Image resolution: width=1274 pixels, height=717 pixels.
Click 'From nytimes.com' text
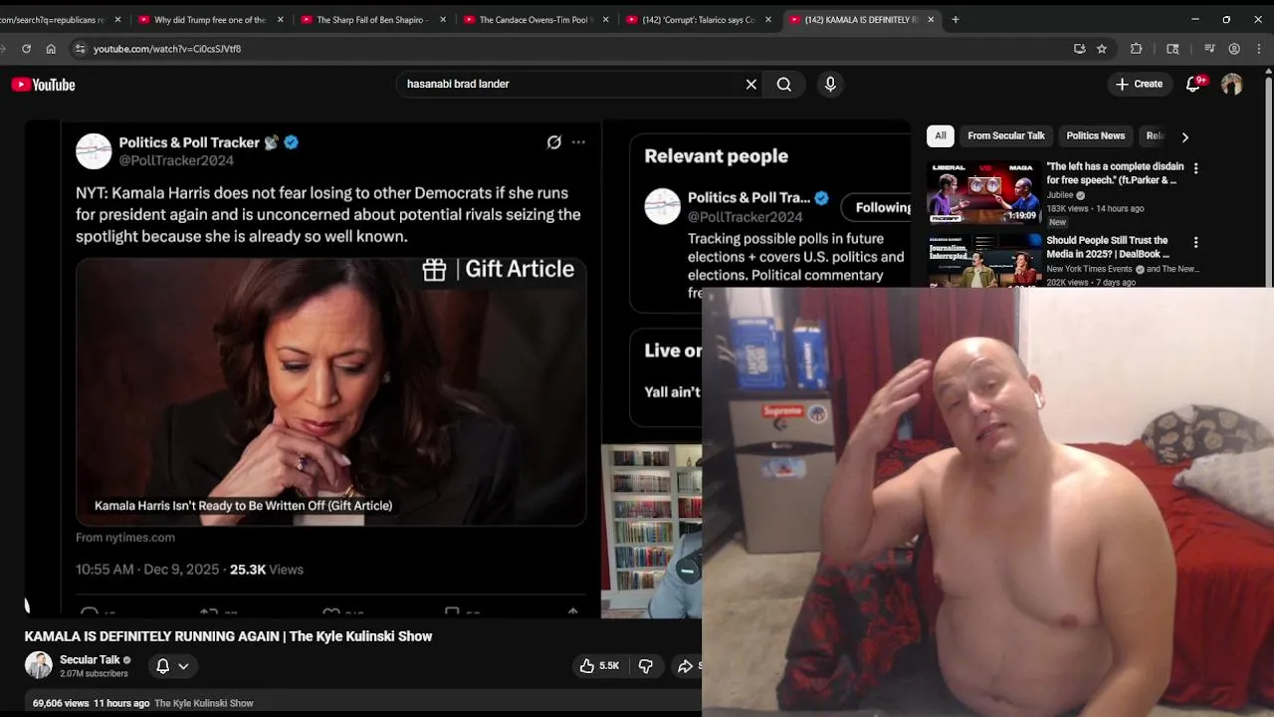click(125, 538)
